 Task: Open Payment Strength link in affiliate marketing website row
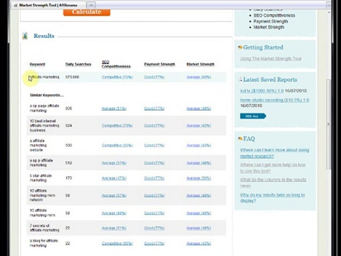(x=154, y=145)
